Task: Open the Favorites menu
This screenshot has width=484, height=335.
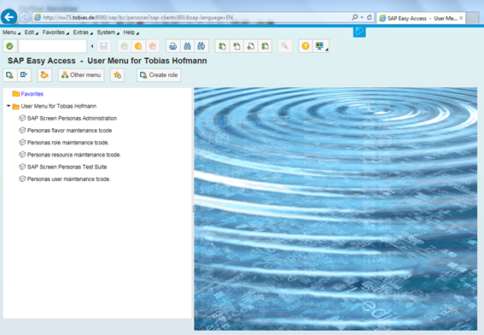Action: pos(55,32)
